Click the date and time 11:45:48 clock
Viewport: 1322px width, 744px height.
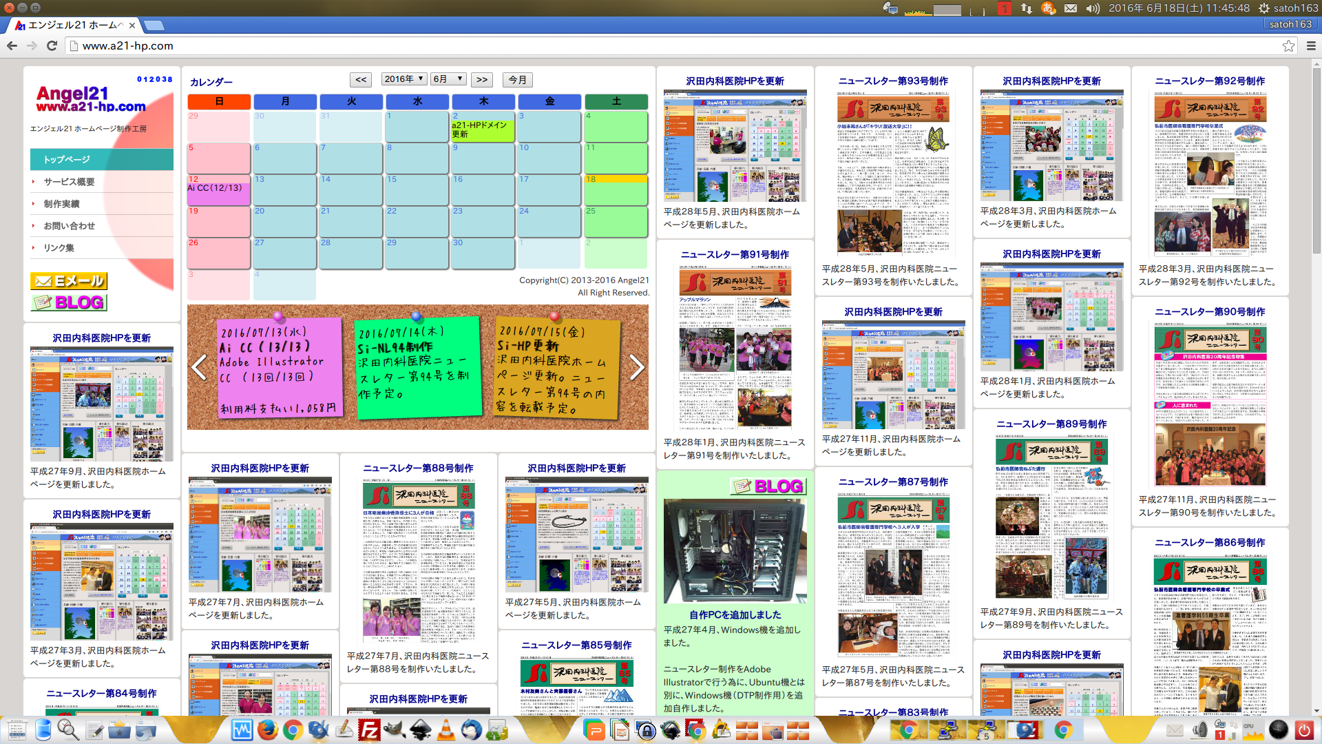(x=1179, y=8)
